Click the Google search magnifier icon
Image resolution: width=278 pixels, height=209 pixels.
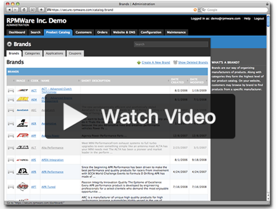coord(204,10)
